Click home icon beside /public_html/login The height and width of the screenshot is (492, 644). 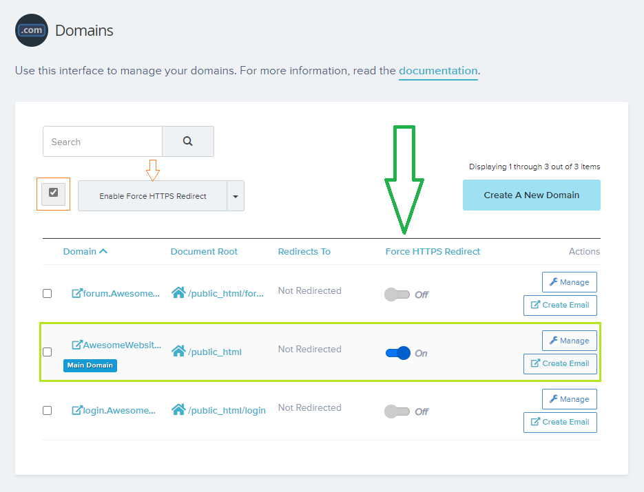pos(178,410)
